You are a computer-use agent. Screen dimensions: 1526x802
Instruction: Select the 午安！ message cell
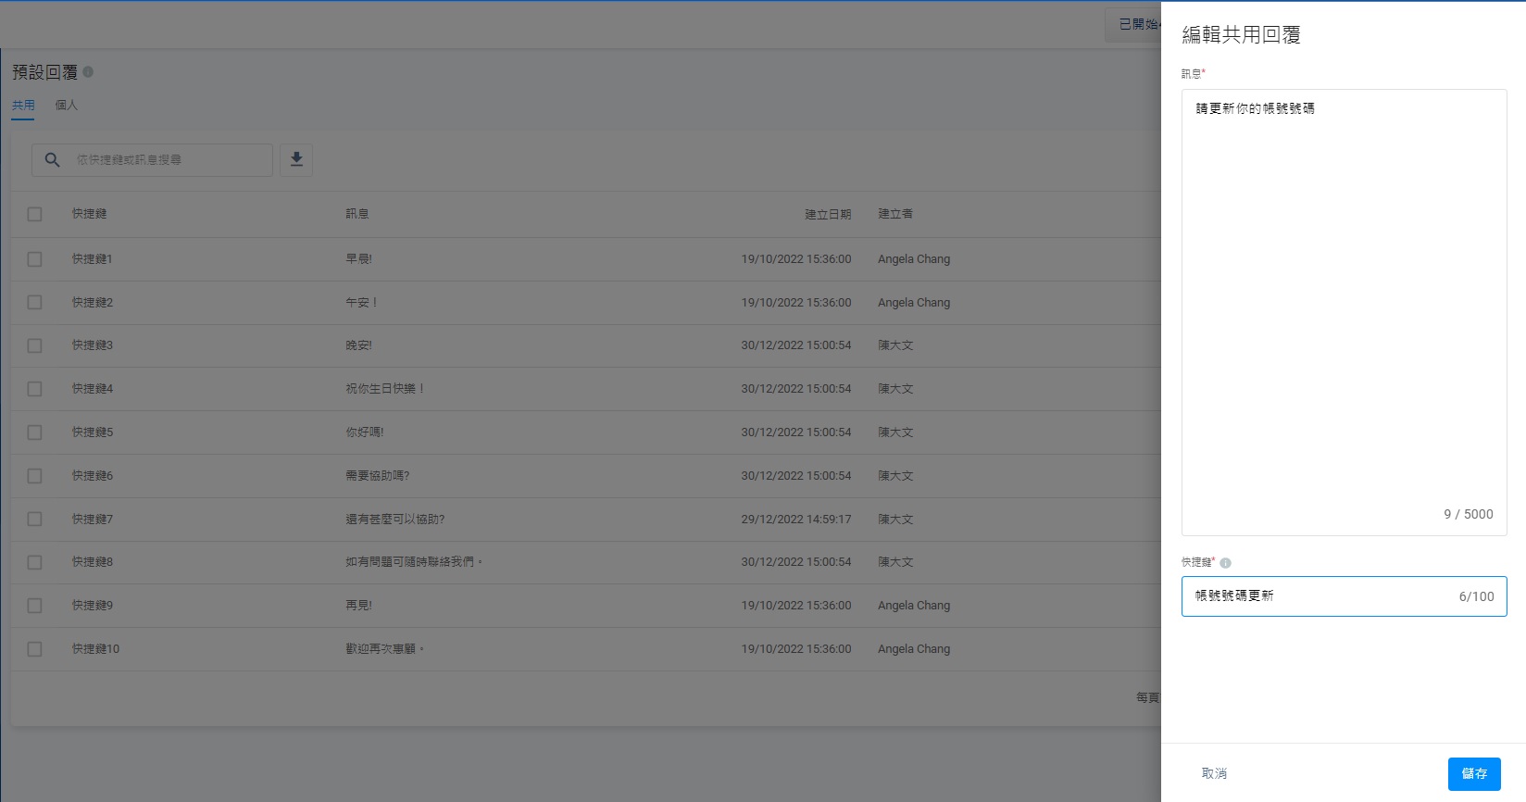point(362,303)
